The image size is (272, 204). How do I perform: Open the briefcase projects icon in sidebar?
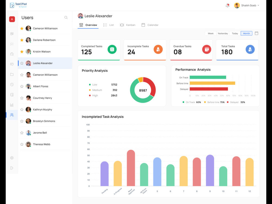point(12,54)
